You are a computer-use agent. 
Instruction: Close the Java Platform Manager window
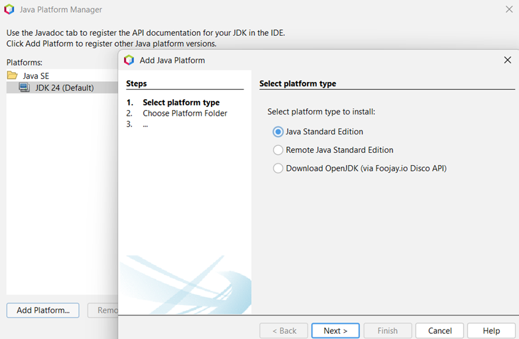coord(509,10)
